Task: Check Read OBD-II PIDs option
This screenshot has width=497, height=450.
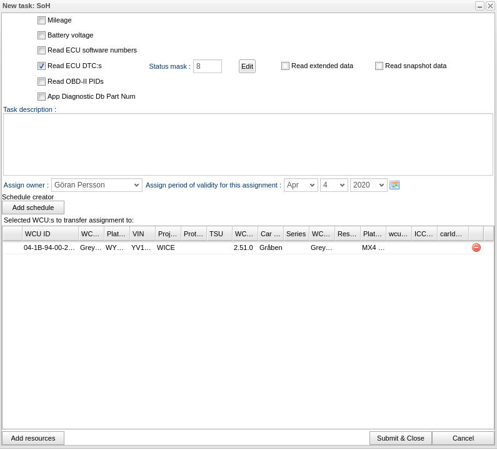Action: point(42,82)
